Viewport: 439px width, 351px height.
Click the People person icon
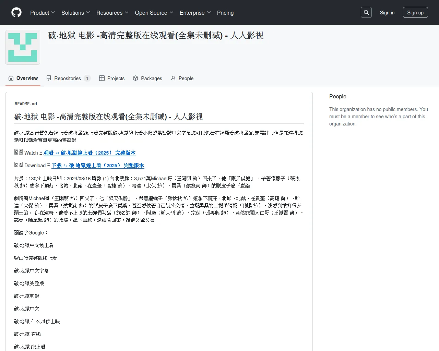coord(173,78)
